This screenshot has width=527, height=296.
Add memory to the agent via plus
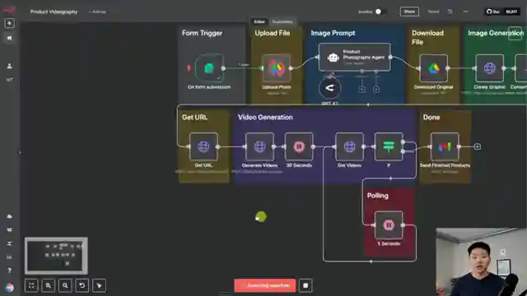pos(361,90)
